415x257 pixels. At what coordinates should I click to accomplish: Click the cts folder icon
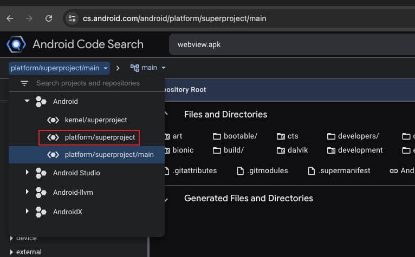coord(281,136)
